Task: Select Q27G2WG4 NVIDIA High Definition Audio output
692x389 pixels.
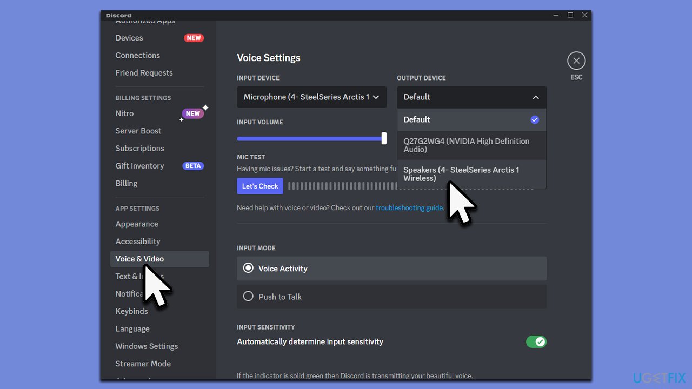Action: click(x=466, y=145)
